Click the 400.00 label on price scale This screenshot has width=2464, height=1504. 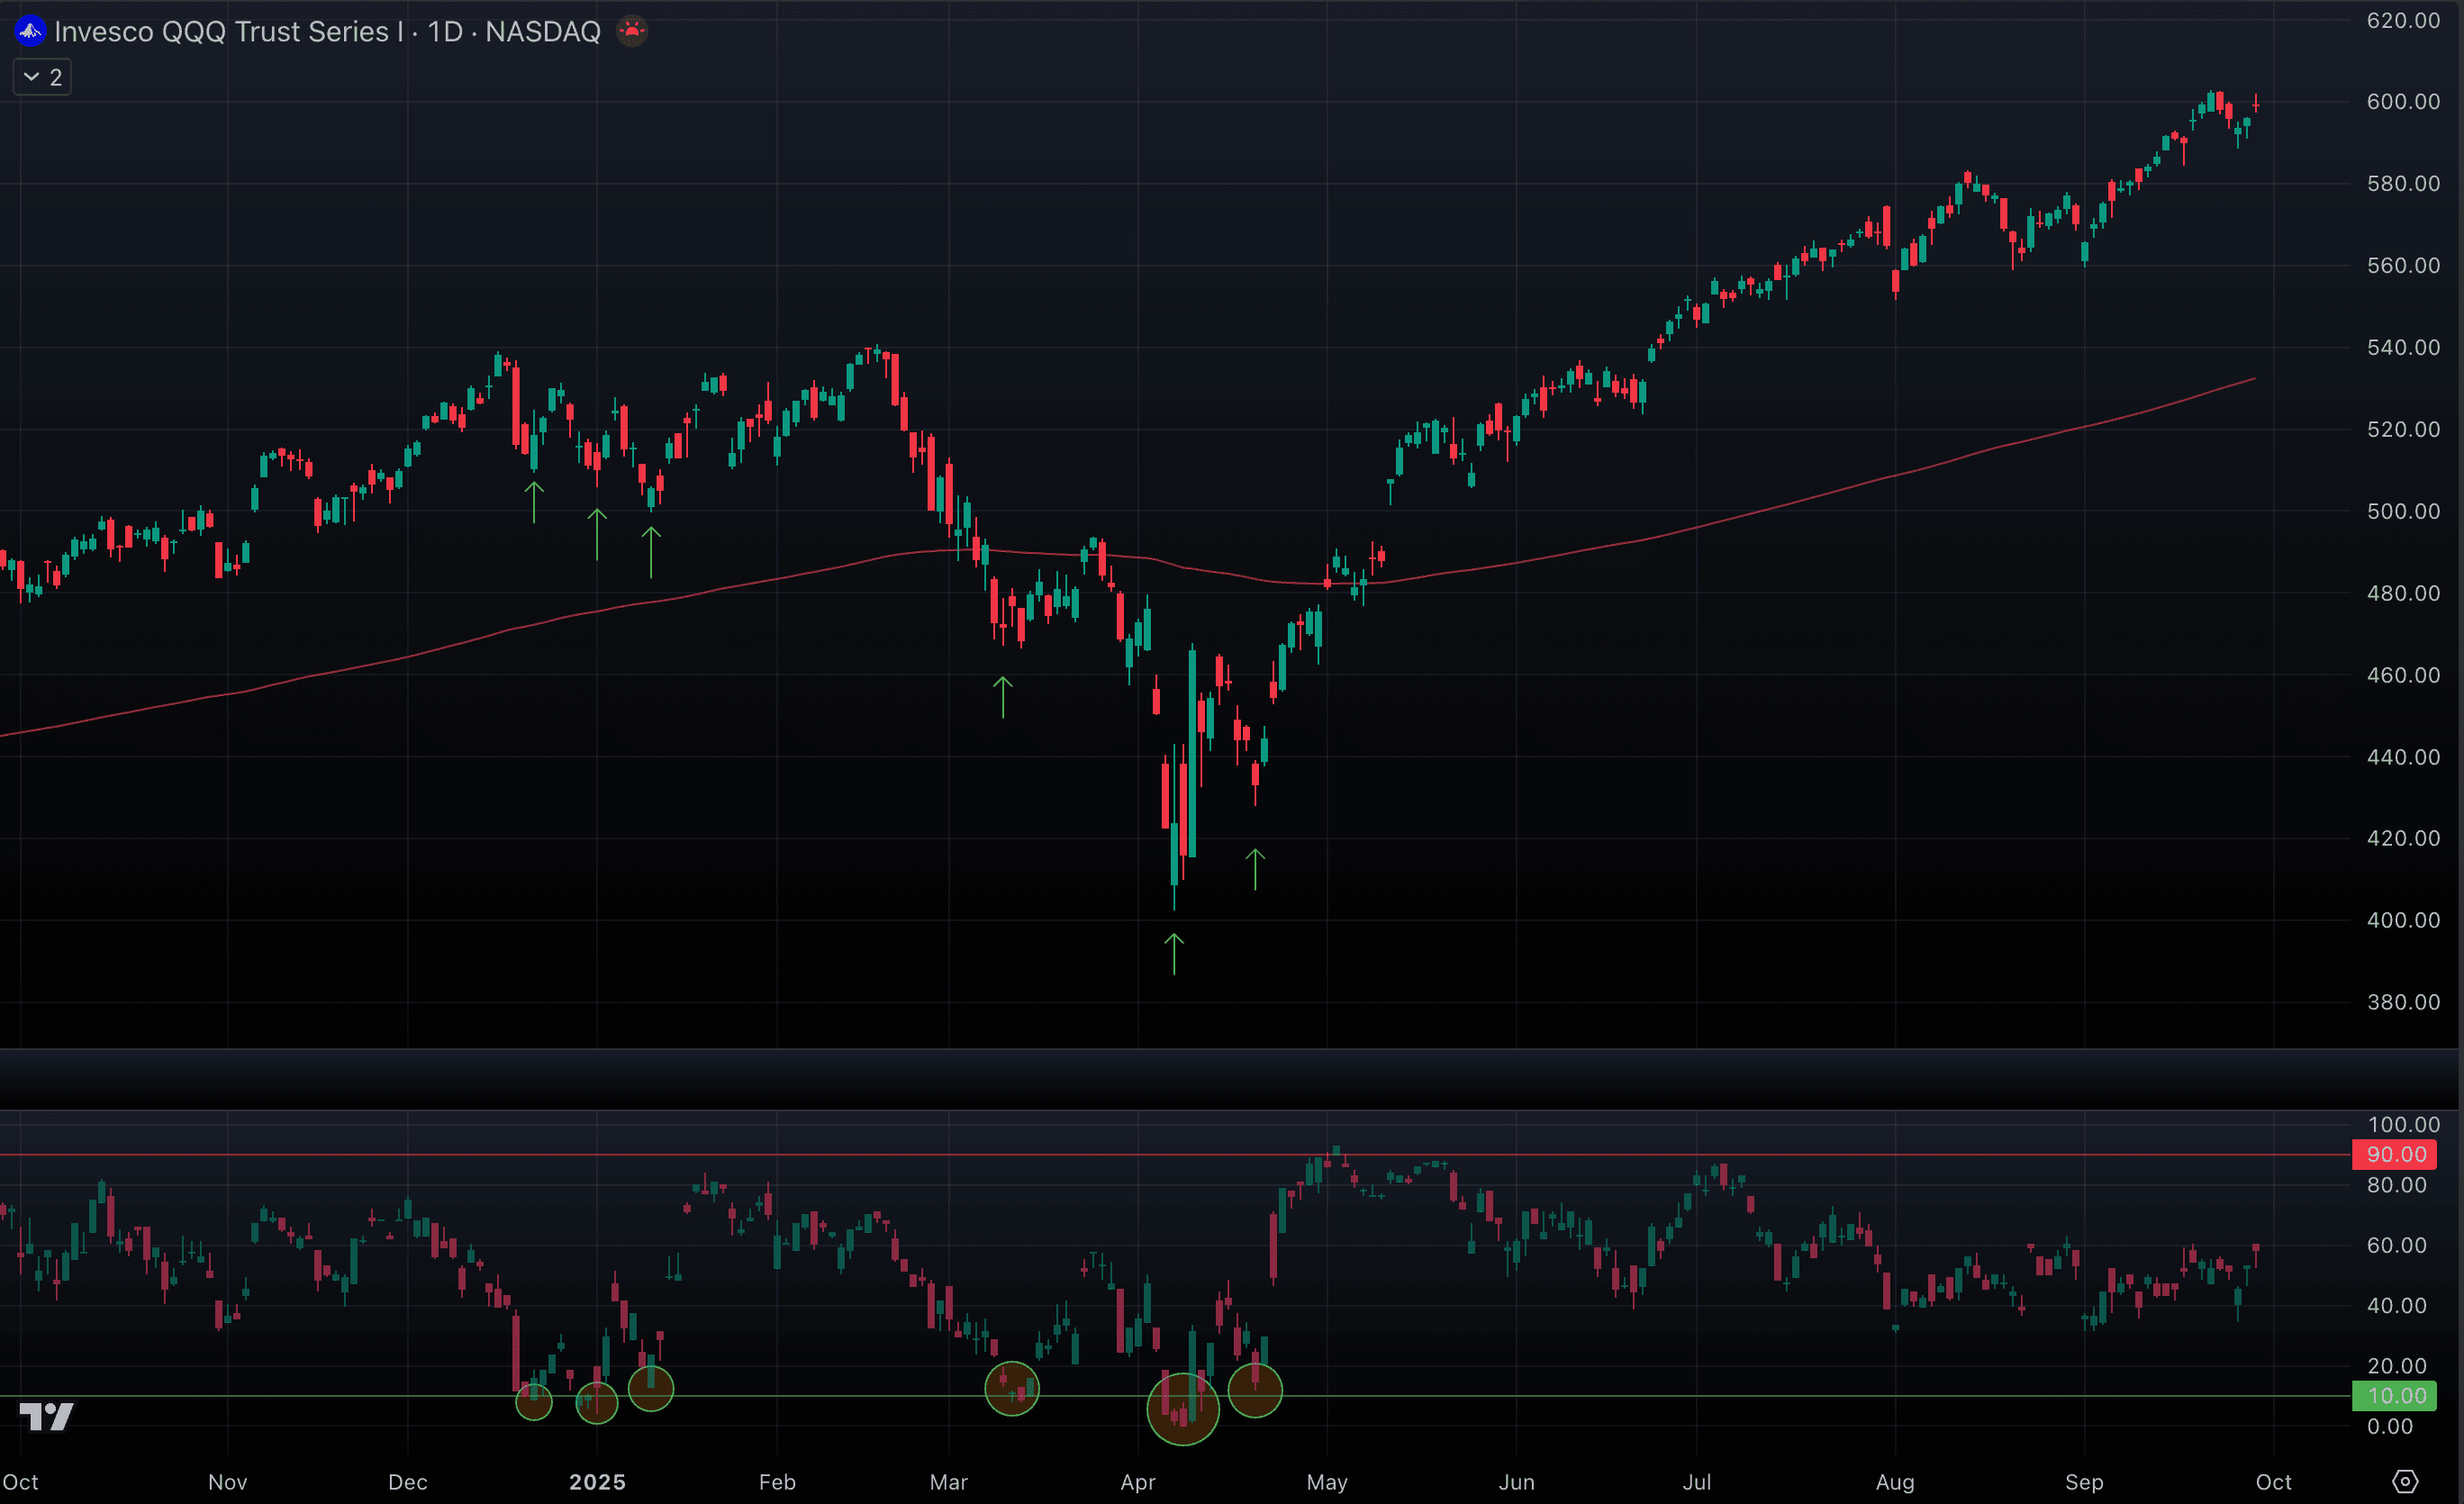pos(2402,920)
